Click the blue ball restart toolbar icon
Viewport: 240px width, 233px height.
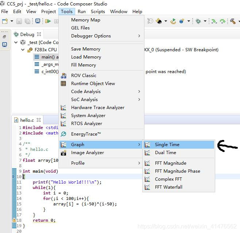pyautogui.click(x=182, y=21)
